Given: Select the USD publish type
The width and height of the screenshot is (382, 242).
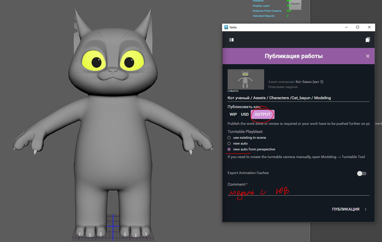Looking at the screenshot, I should [x=245, y=114].
